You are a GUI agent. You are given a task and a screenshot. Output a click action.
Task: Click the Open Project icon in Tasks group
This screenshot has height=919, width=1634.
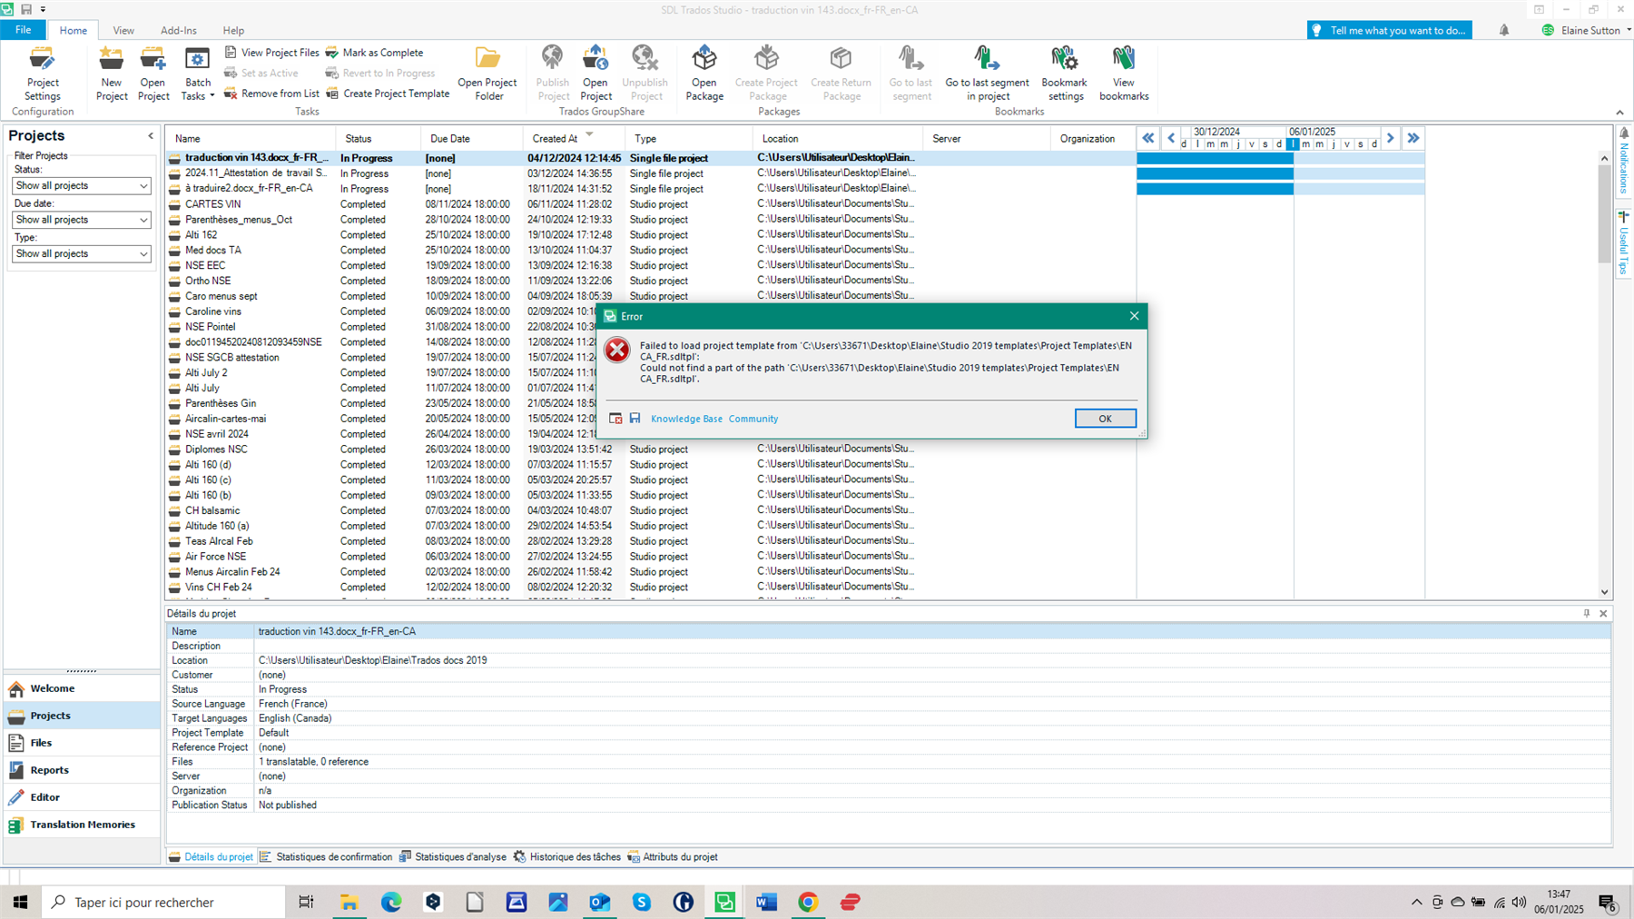tap(153, 74)
